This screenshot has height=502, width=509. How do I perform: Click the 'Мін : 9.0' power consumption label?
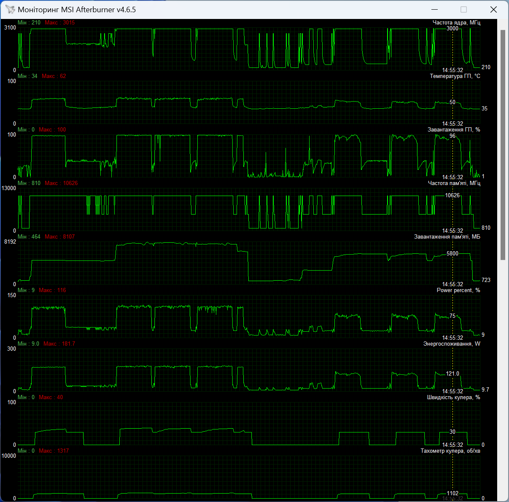[x=28, y=344]
